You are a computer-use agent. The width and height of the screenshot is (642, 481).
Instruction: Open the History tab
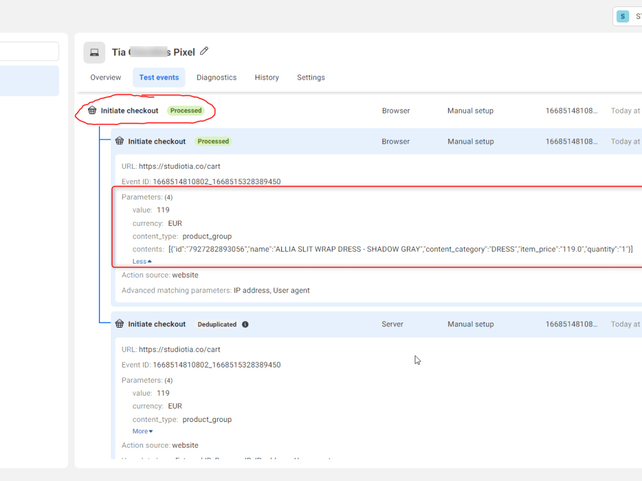pyautogui.click(x=267, y=78)
